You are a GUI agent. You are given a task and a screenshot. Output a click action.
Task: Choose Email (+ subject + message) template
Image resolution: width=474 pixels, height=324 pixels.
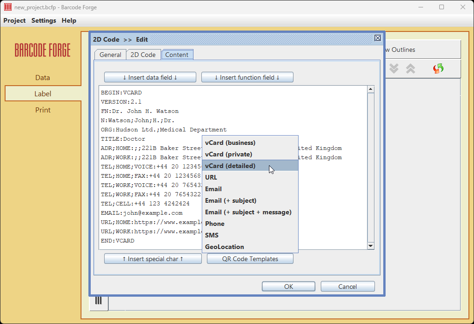point(250,212)
